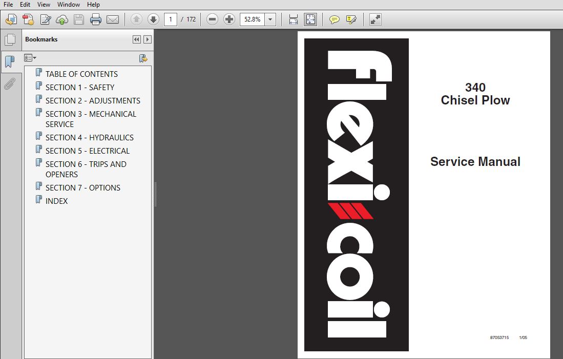
Task: Zoom out with the minus button
Action: tap(212, 19)
